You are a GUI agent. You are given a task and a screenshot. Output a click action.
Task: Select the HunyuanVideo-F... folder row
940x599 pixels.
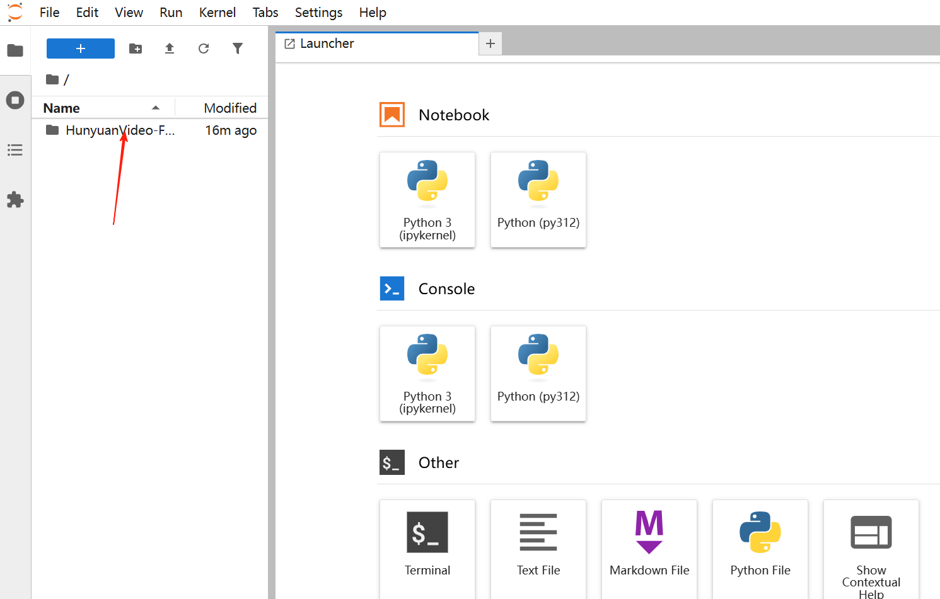[150, 130]
